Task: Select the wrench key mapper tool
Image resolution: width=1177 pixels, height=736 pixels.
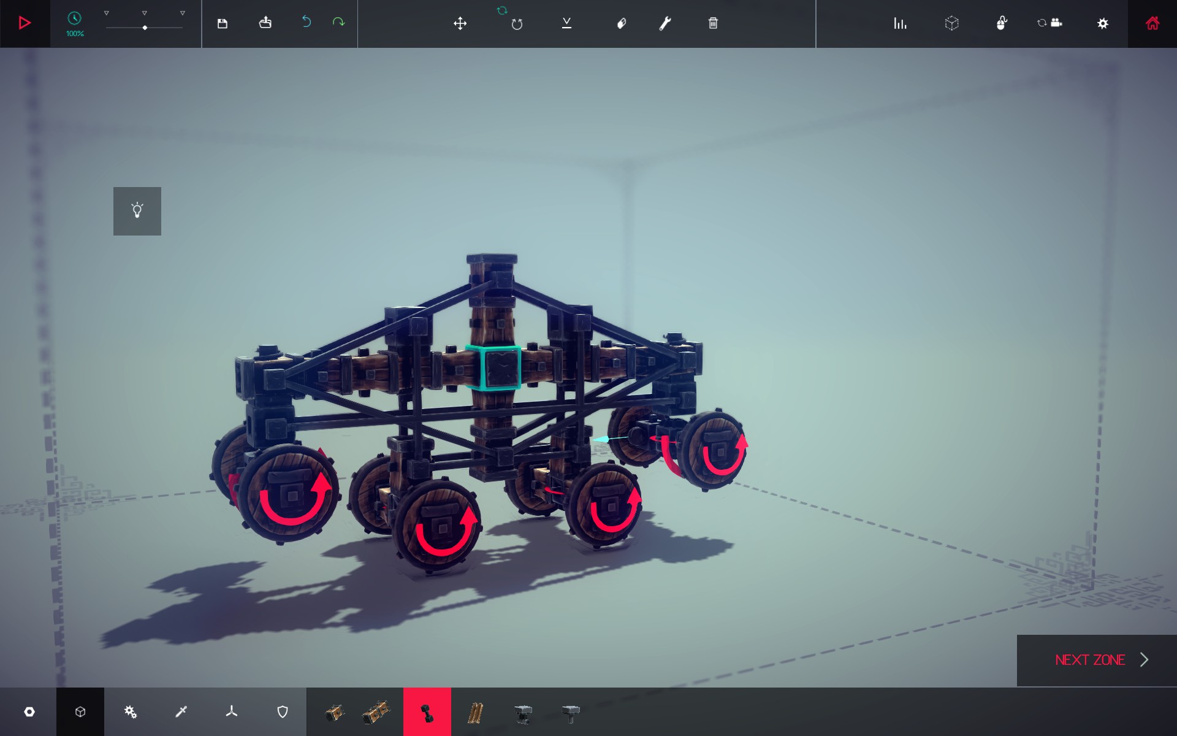Action: pyautogui.click(x=665, y=23)
